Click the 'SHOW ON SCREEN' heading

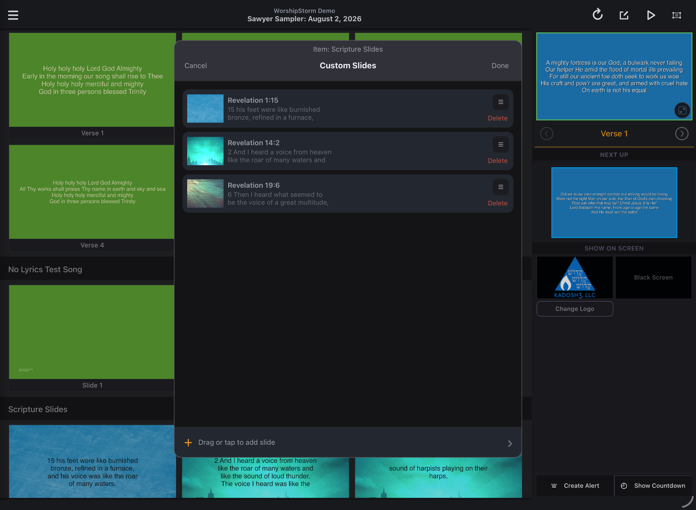tap(614, 248)
